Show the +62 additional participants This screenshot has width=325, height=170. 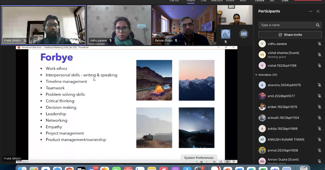(244, 34)
